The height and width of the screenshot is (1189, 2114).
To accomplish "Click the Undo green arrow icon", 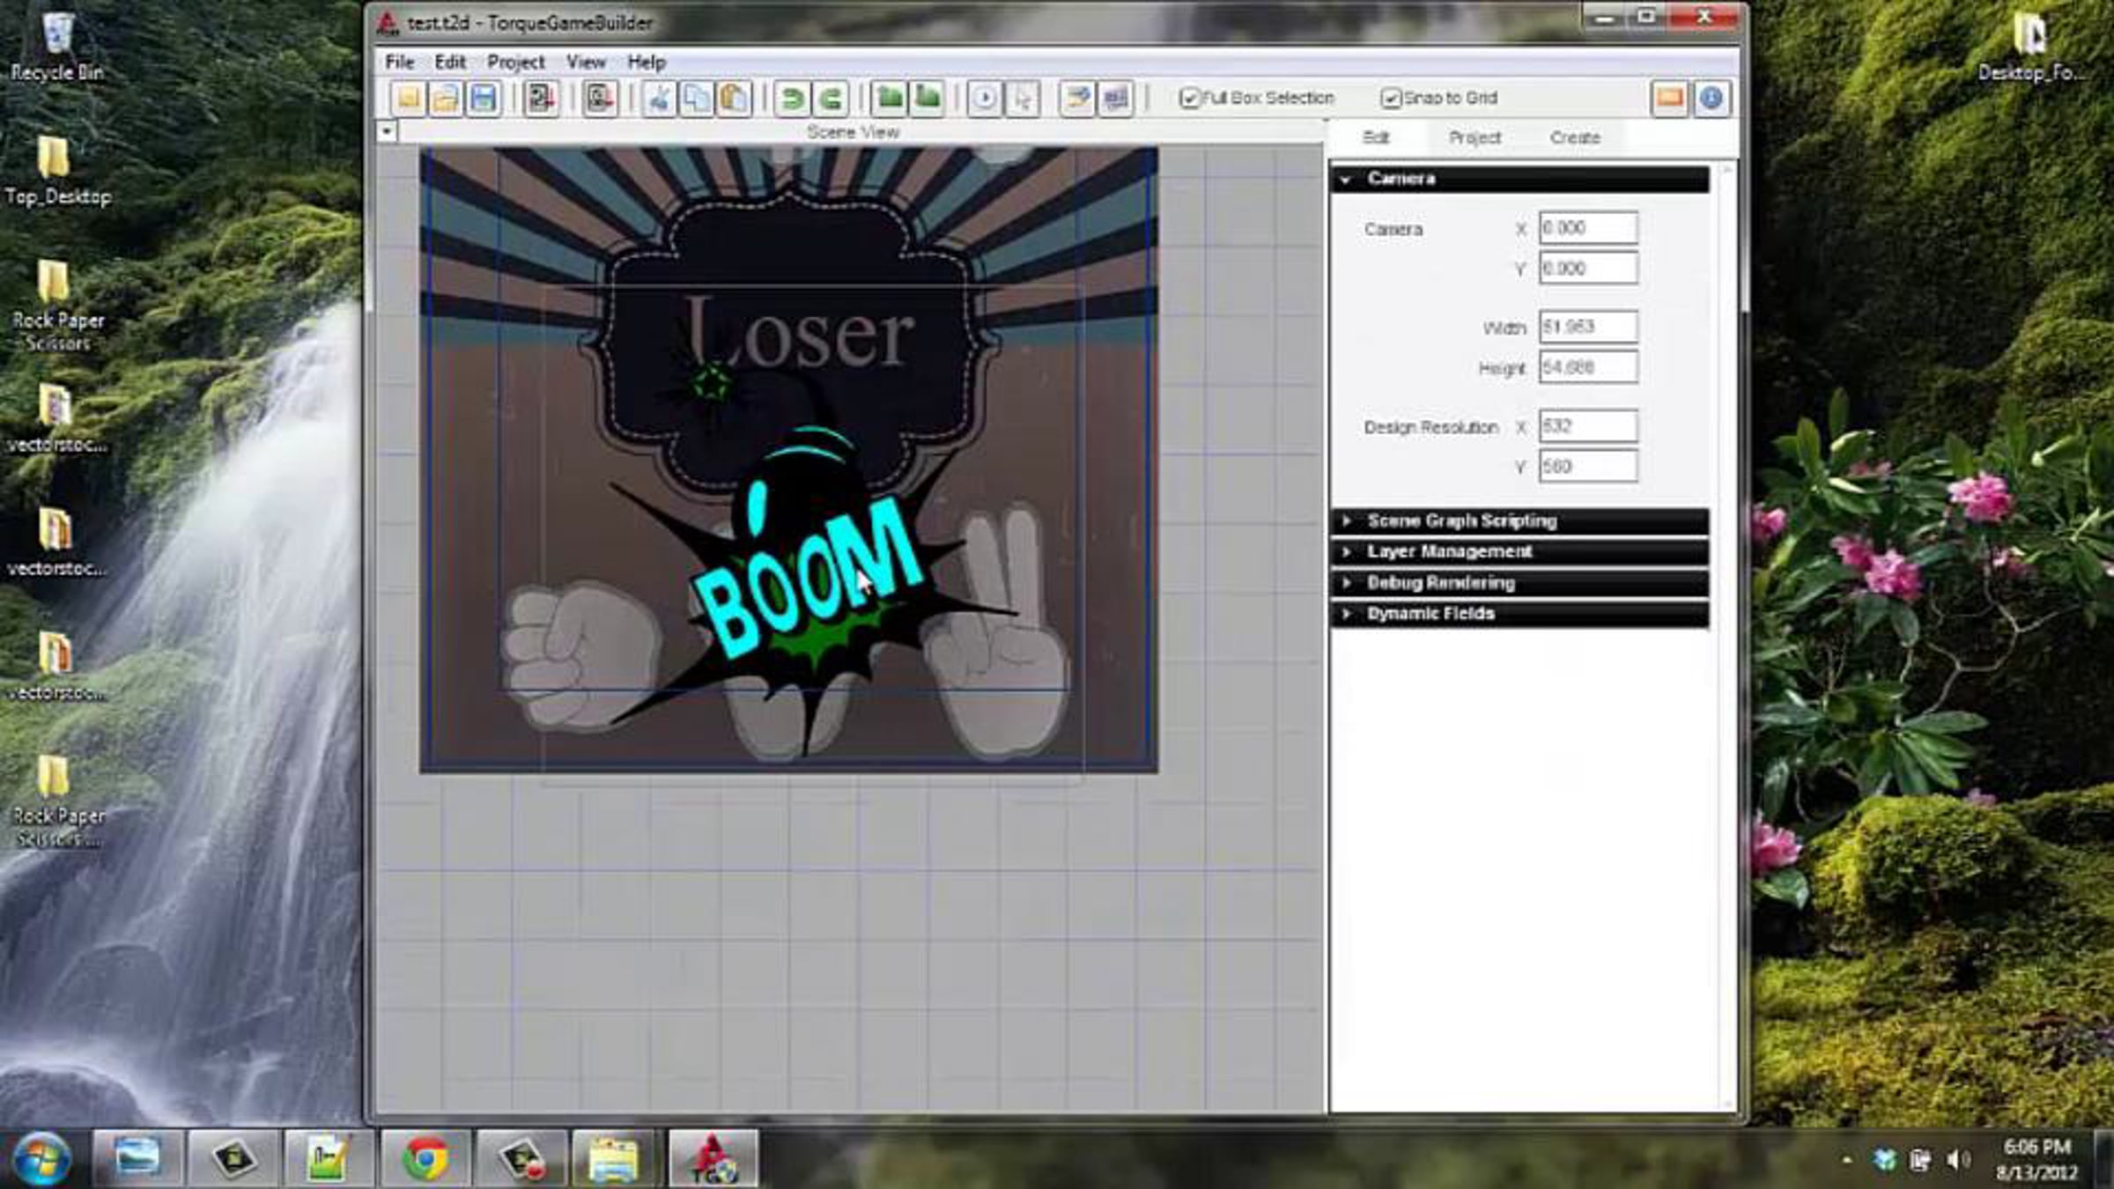I will [x=792, y=98].
